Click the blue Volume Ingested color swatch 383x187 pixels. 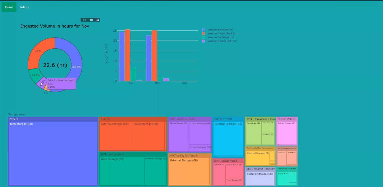(203, 29)
